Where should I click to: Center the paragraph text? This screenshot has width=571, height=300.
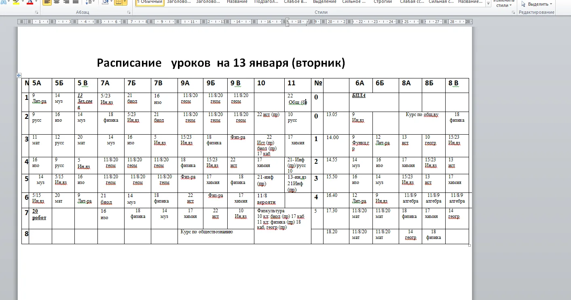click(57, 2)
